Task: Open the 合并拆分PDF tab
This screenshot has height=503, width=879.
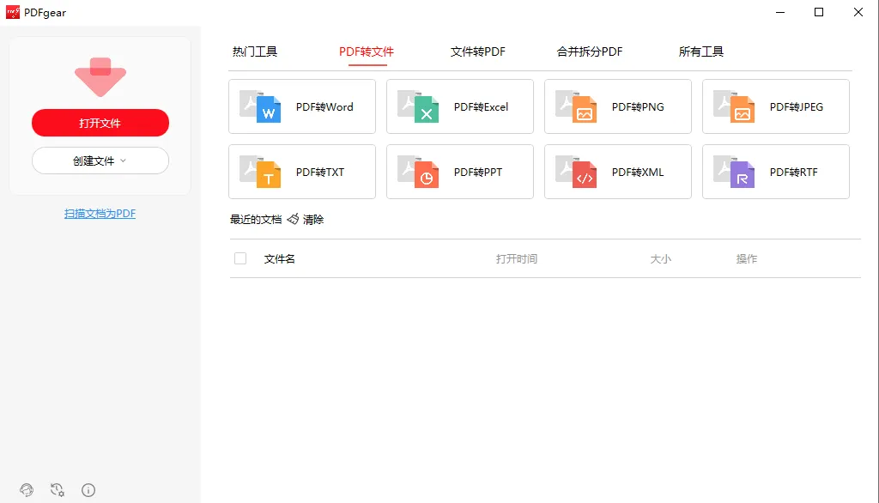Action: (x=589, y=52)
